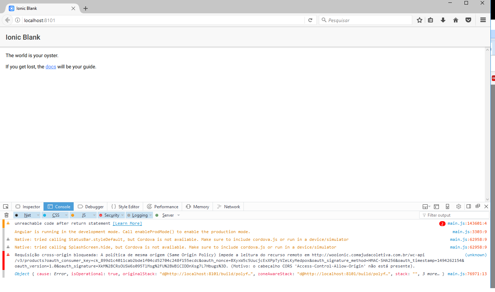Show bookmarks library icon

[x=430, y=20]
